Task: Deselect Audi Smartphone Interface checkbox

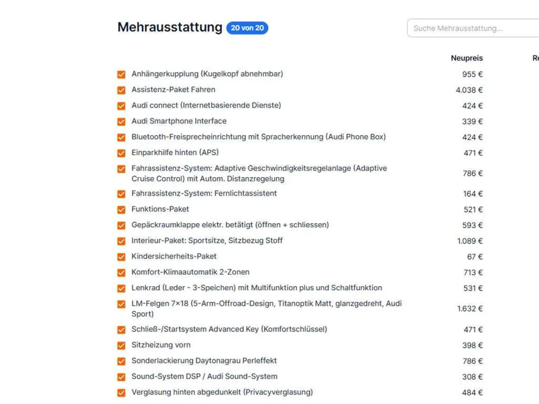Action: 122,122
